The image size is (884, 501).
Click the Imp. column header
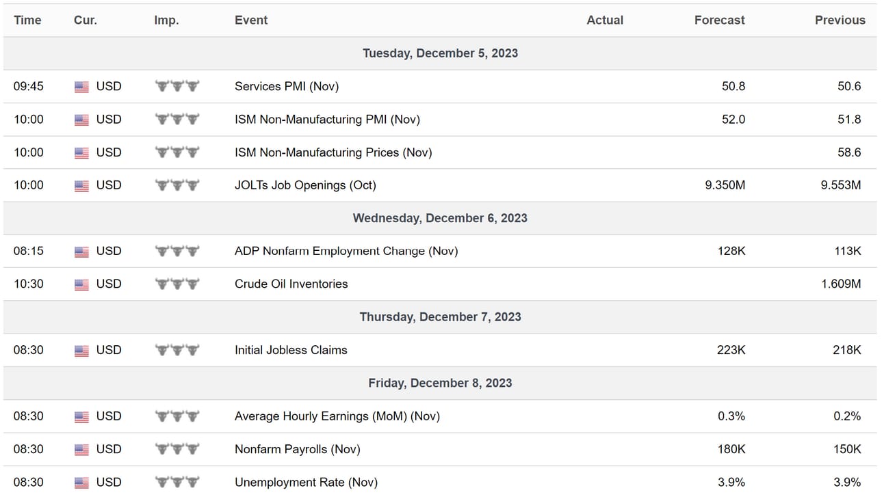pyautogui.click(x=166, y=20)
